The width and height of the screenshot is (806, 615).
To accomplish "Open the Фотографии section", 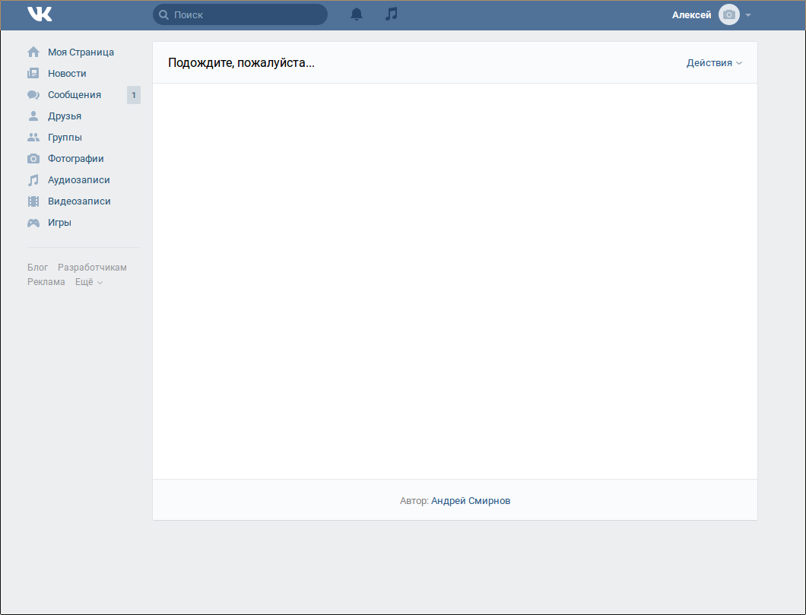I will click(x=75, y=159).
